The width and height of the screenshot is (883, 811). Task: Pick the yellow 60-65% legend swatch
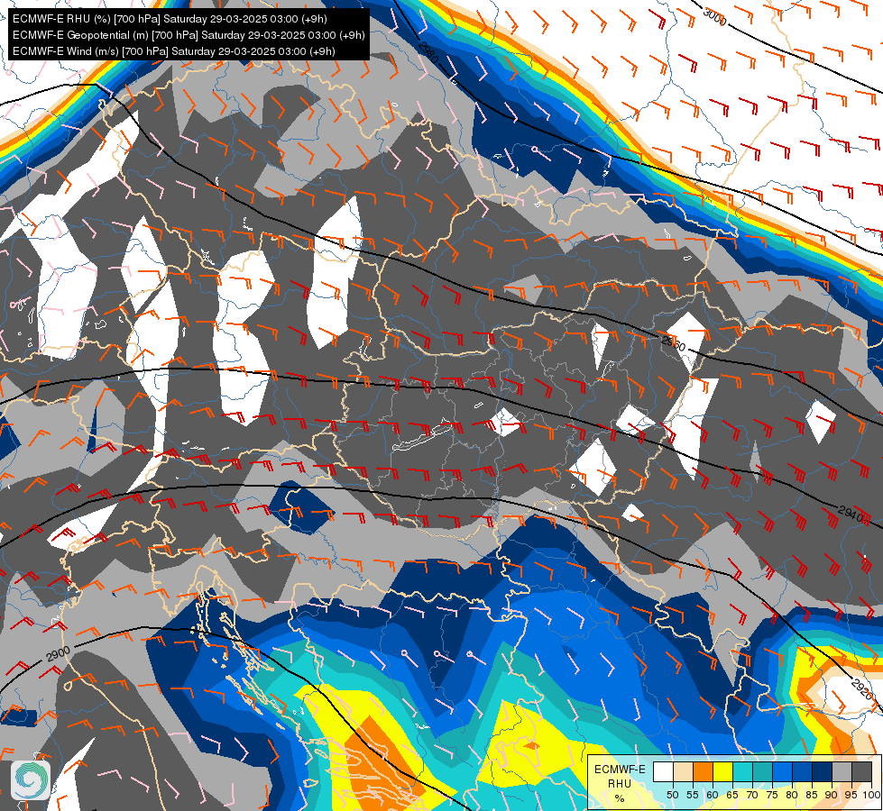(x=722, y=771)
